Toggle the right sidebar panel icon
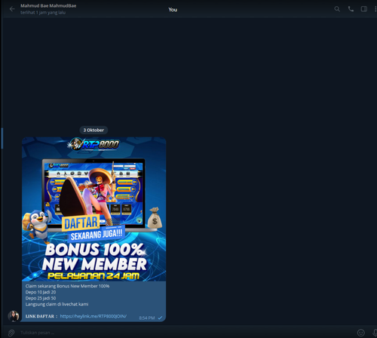The height and width of the screenshot is (338, 377). (364, 9)
